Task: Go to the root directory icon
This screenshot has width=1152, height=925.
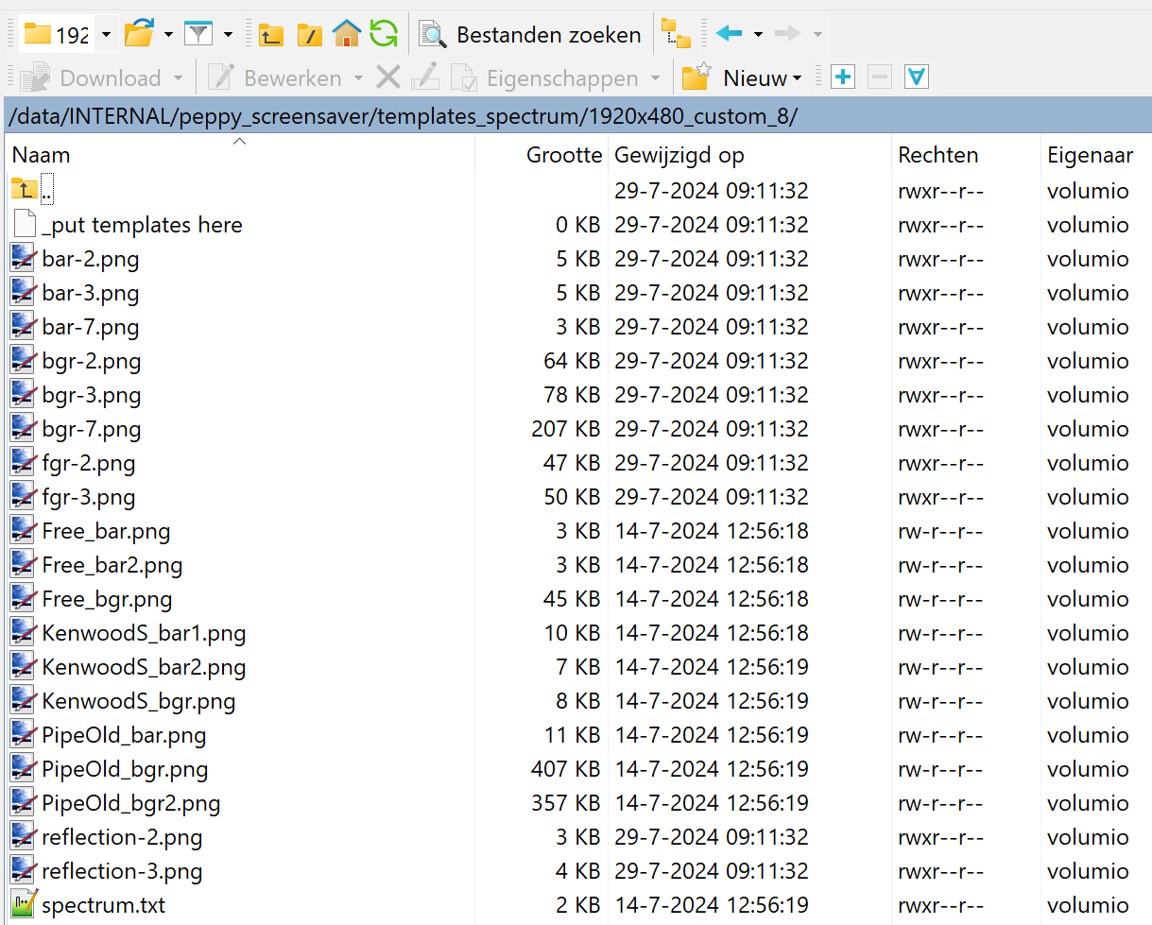Action: pos(309,35)
